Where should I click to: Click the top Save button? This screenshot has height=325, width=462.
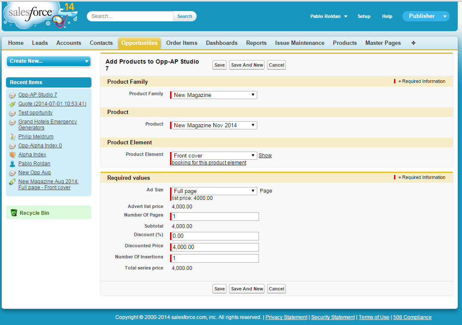[x=220, y=65]
